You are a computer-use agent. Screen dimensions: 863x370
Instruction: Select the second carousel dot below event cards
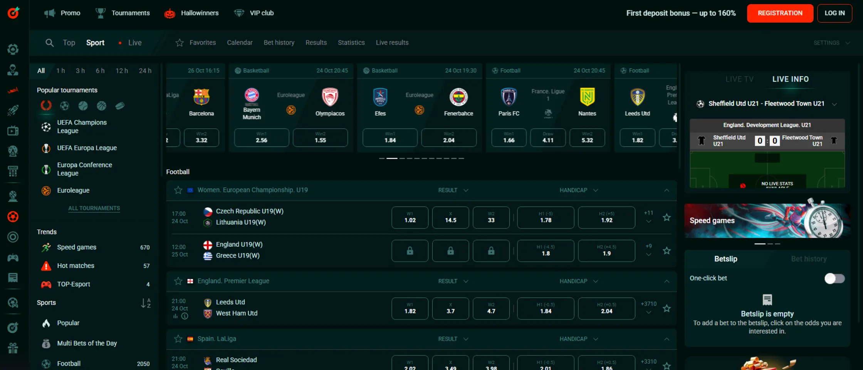click(392, 158)
